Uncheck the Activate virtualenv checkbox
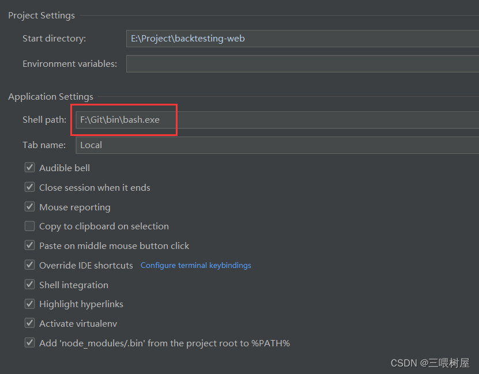The width and height of the screenshot is (479, 374). 29,323
